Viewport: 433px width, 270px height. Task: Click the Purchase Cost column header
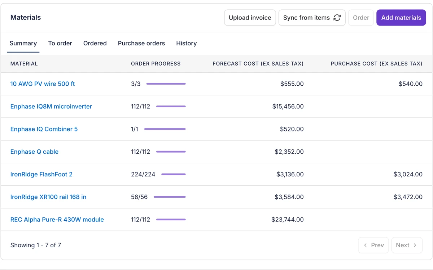pyautogui.click(x=376, y=64)
